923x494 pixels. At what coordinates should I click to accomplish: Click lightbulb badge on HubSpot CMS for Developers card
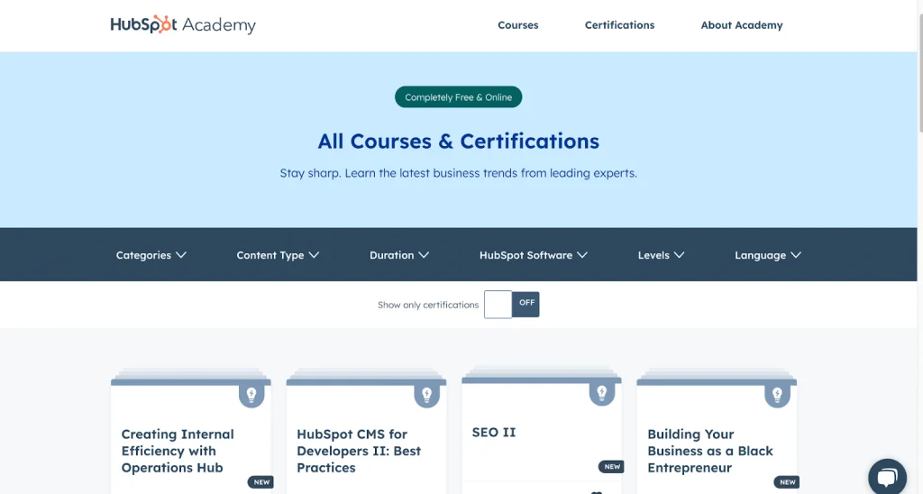click(426, 395)
